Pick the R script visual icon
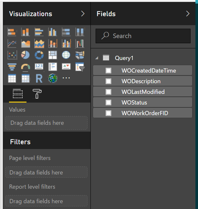The height and width of the screenshot is (209, 198). [39, 78]
